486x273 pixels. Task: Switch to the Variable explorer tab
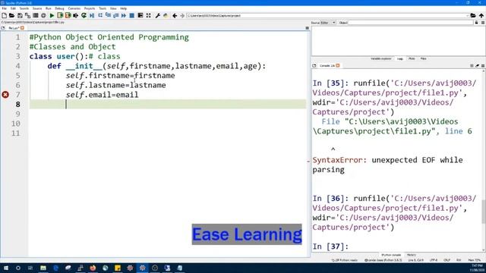point(381,58)
